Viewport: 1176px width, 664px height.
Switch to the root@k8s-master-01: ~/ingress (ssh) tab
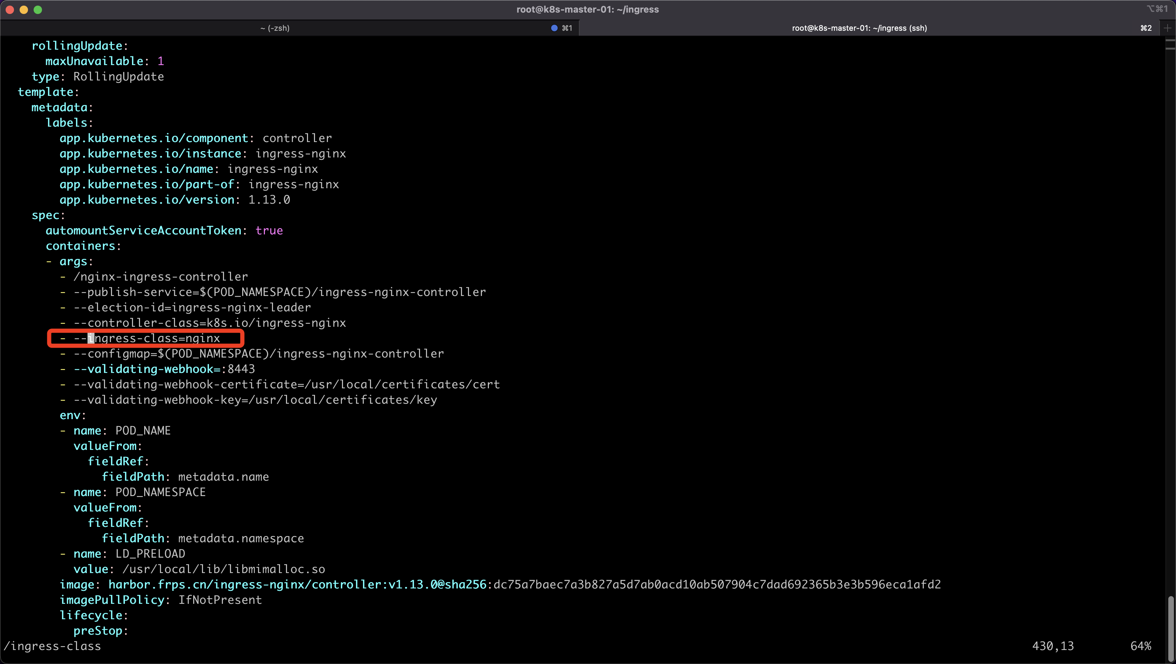[x=859, y=28]
